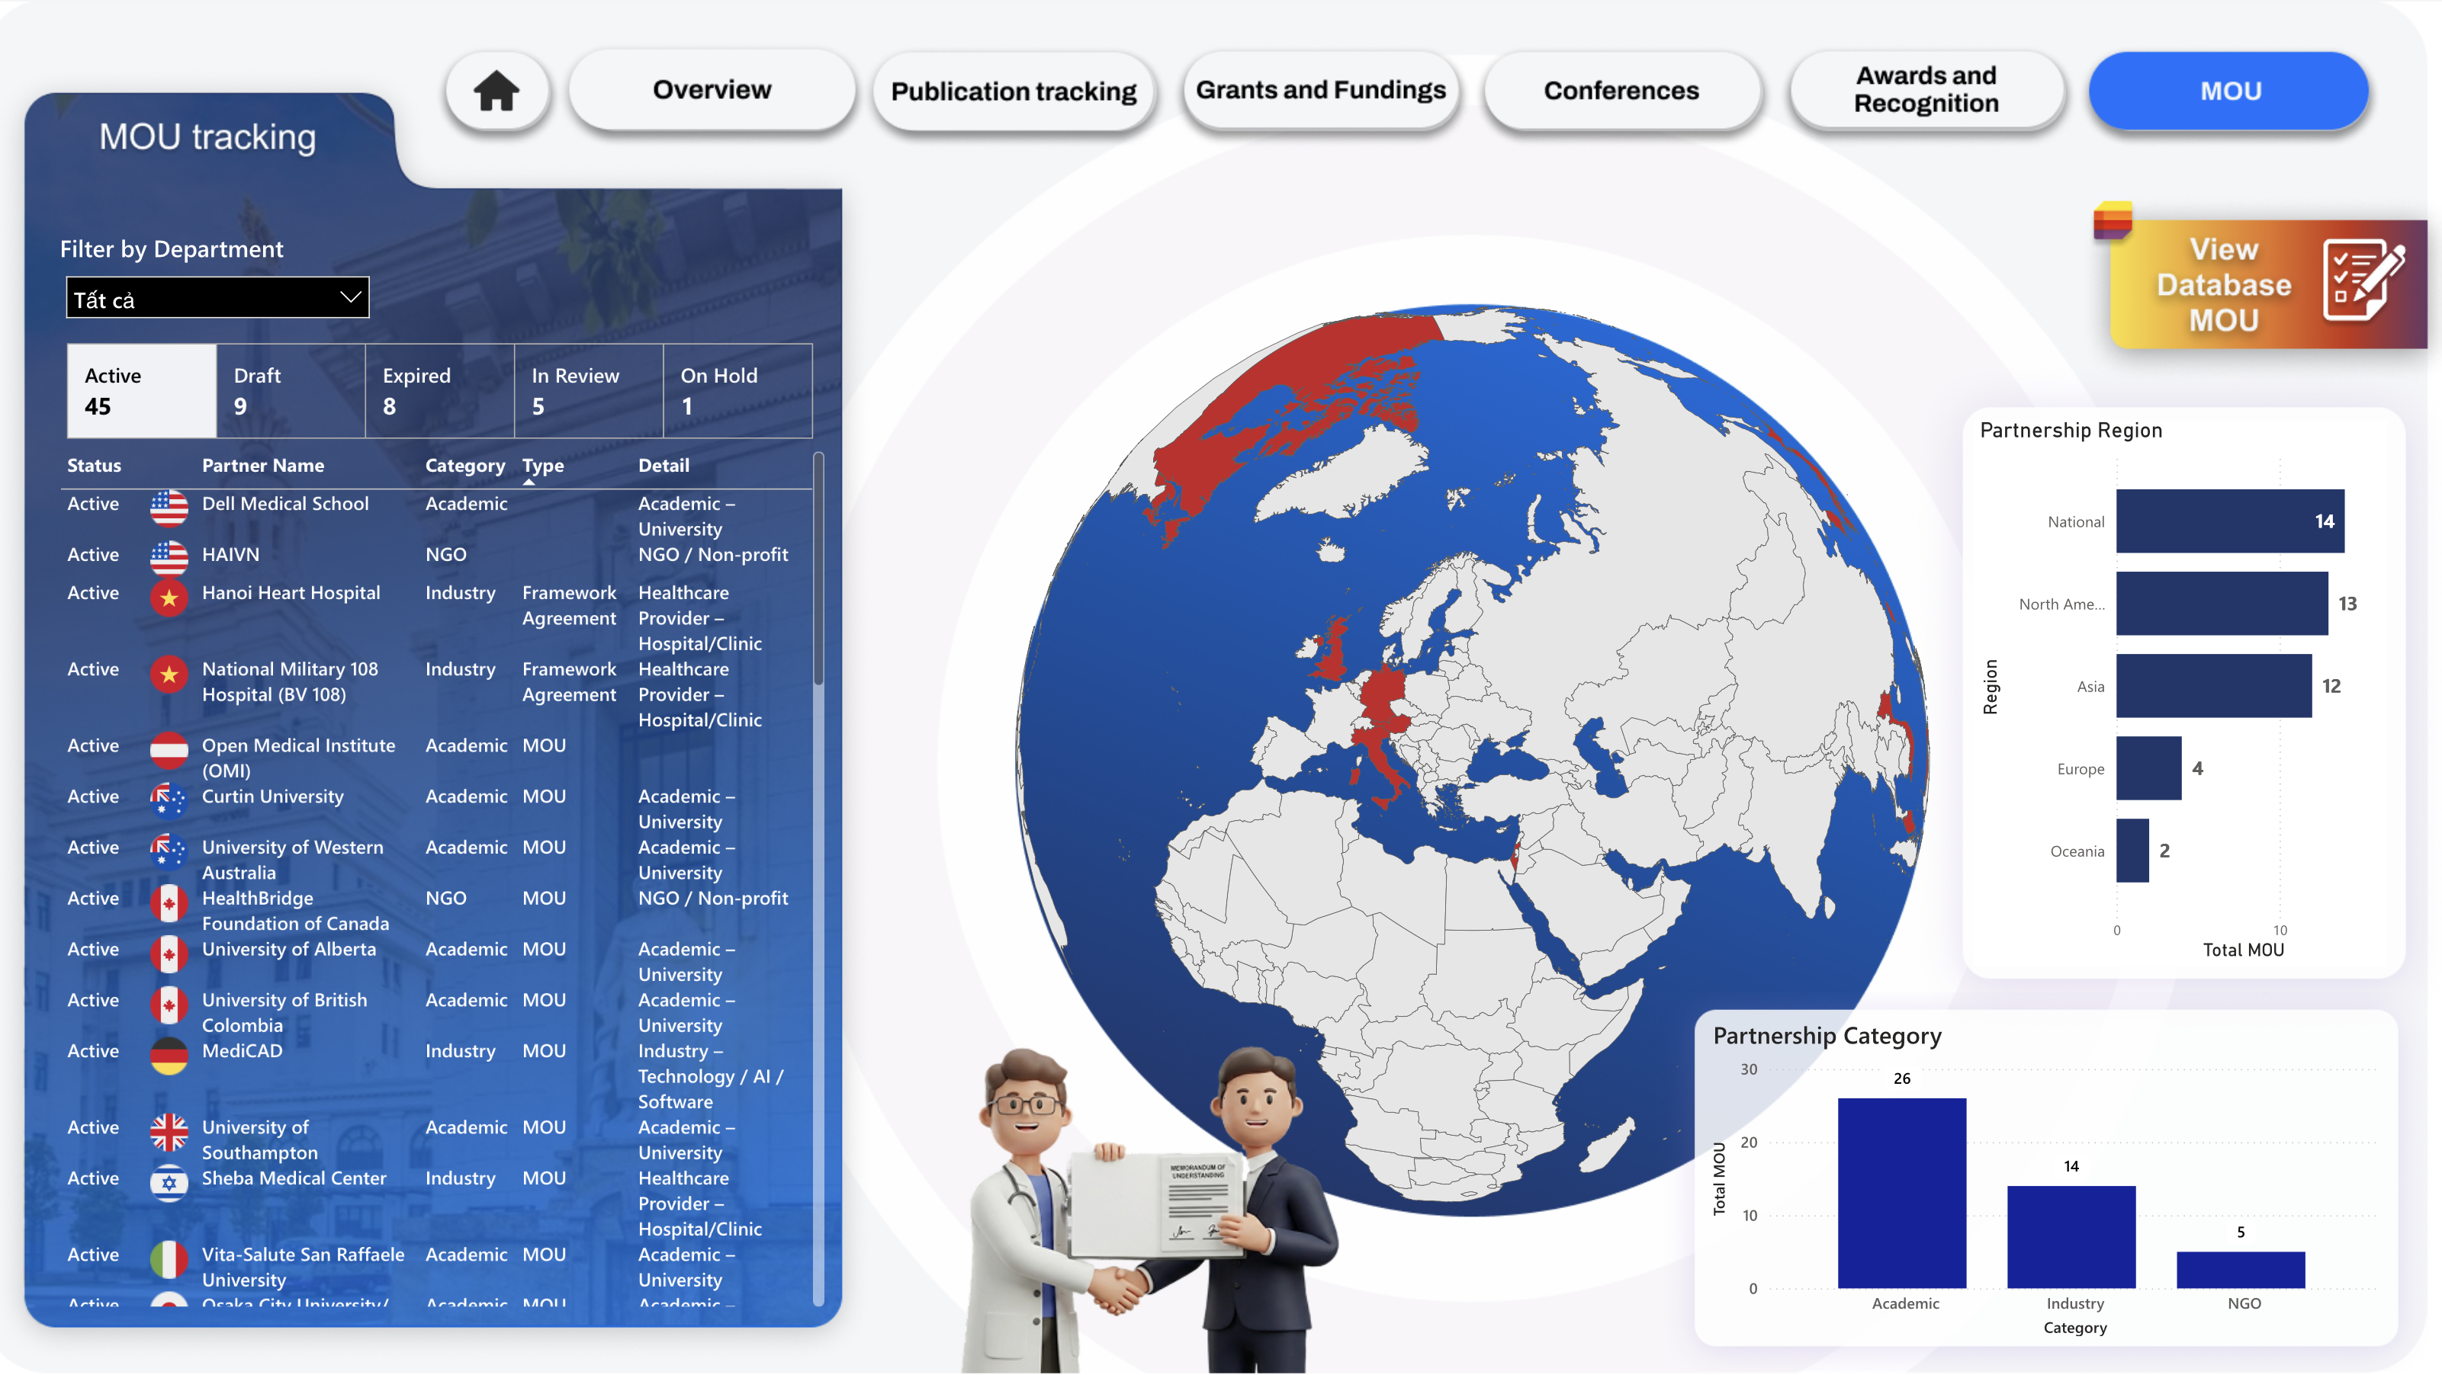The width and height of the screenshot is (2442, 1375).
Task: Click the Vietnam flag beside Hanoi Heart Hospital
Action: point(169,598)
